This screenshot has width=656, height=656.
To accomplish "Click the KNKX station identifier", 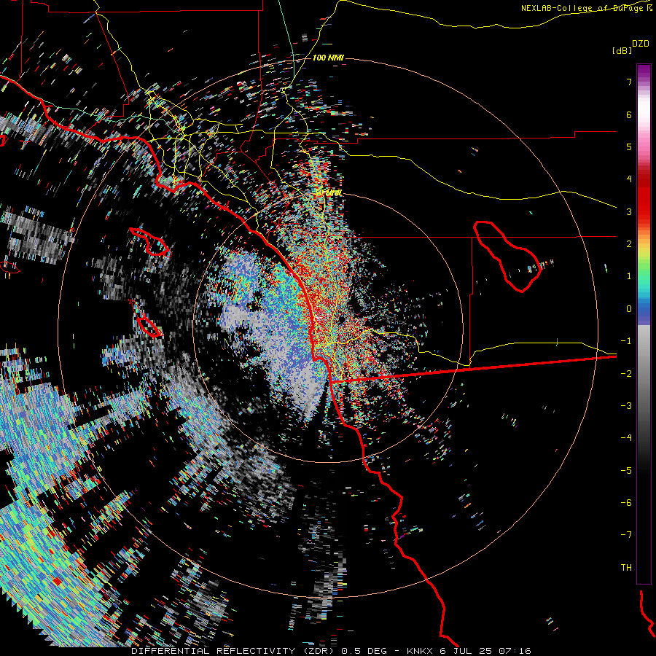I will coord(420,651).
